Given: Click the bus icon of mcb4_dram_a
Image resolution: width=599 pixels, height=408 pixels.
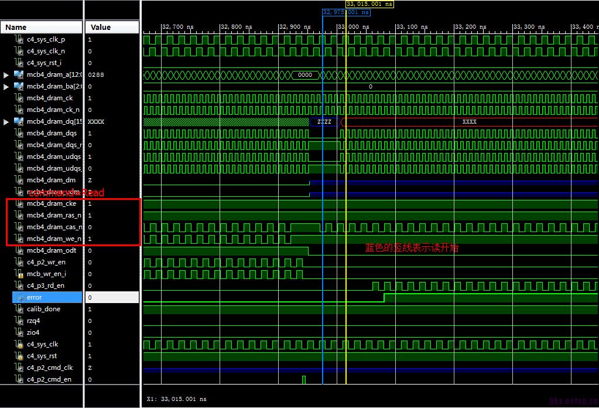Looking at the screenshot, I should click(x=19, y=74).
